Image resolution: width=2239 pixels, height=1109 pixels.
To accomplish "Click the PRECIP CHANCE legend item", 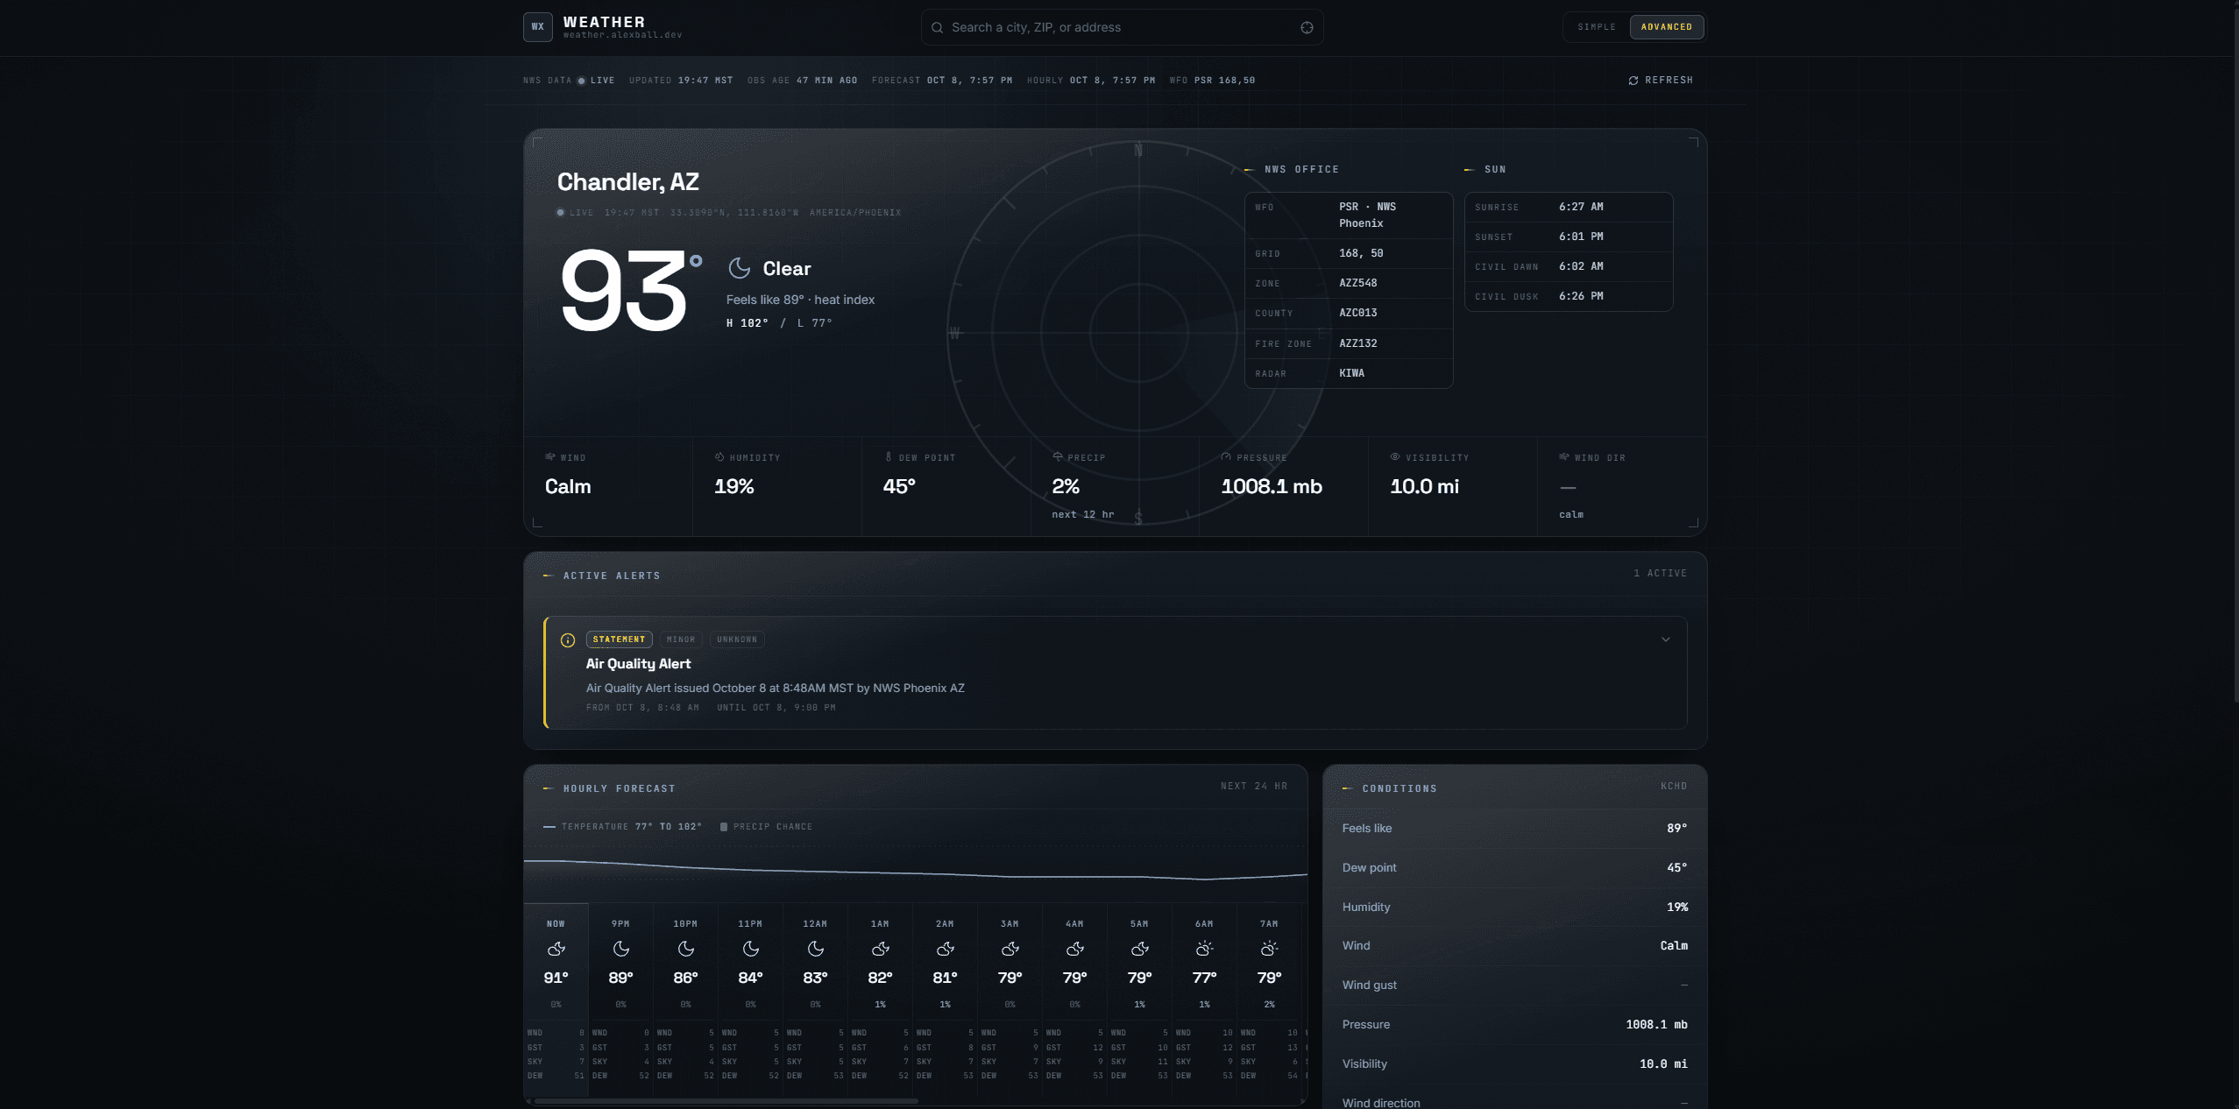I will 766,826.
